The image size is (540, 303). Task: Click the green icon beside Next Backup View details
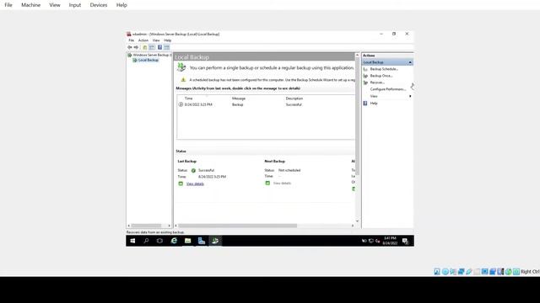coord(267,183)
